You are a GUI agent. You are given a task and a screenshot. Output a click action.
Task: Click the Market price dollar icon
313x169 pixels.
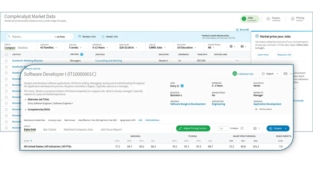[257, 36]
